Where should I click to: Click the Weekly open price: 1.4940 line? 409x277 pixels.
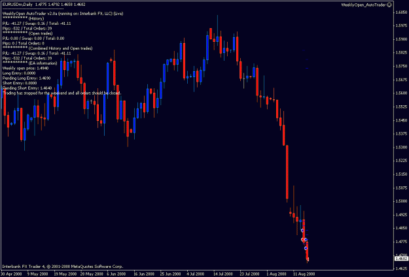tap(26, 68)
